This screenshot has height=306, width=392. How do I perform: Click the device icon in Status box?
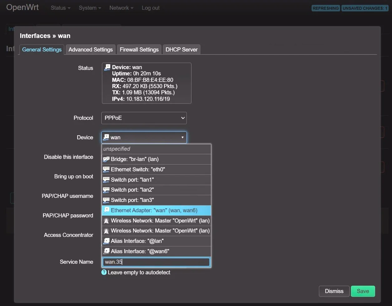107,67
